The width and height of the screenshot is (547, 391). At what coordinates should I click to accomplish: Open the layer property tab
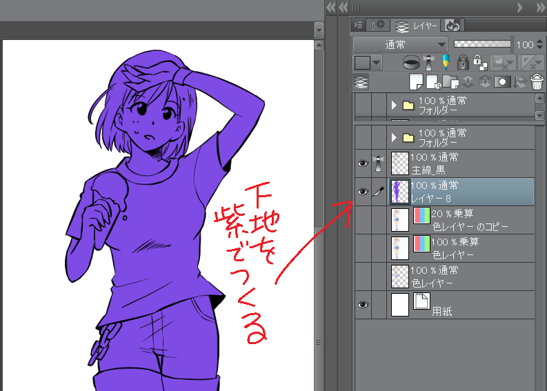click(378, 26)
